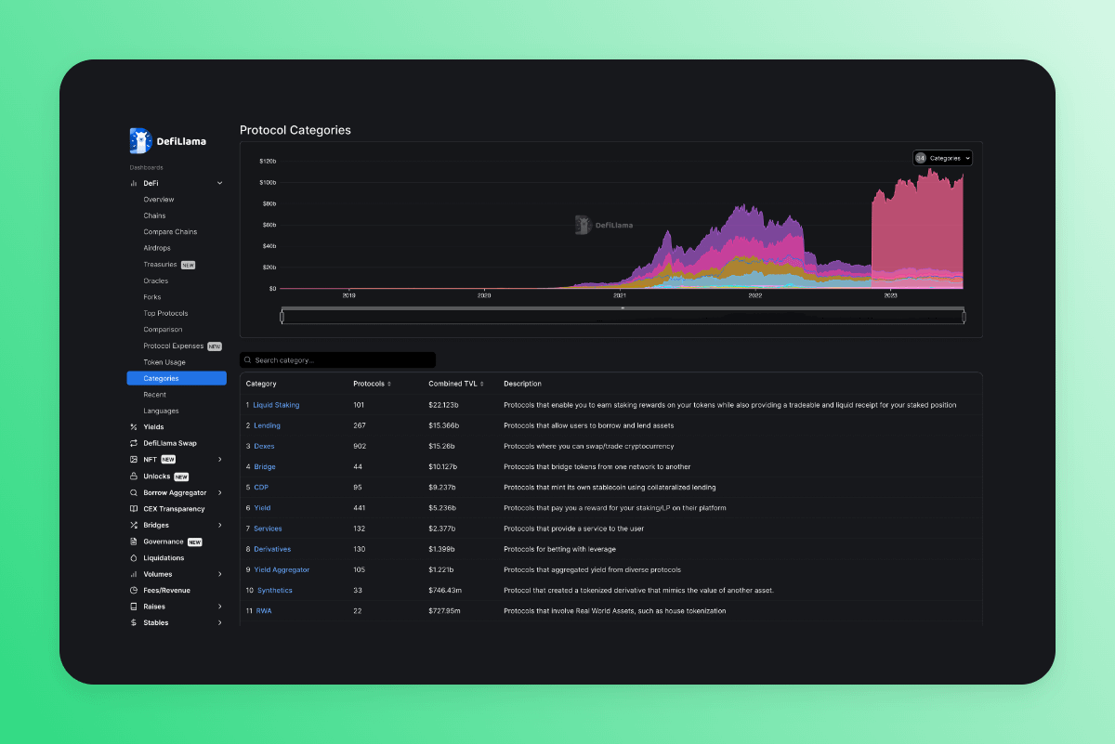
Task: Open Yields via its percent icon
Action: click(x=134, y=427)
